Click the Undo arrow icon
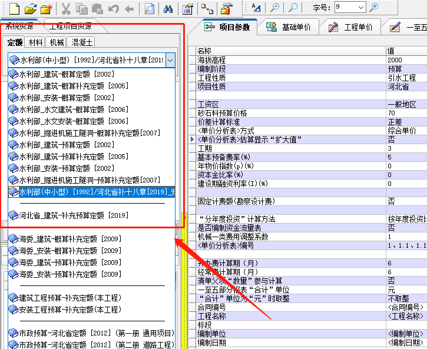Image resolution: width=427 pixels, height=349 pixels. [x=114, y=8]
